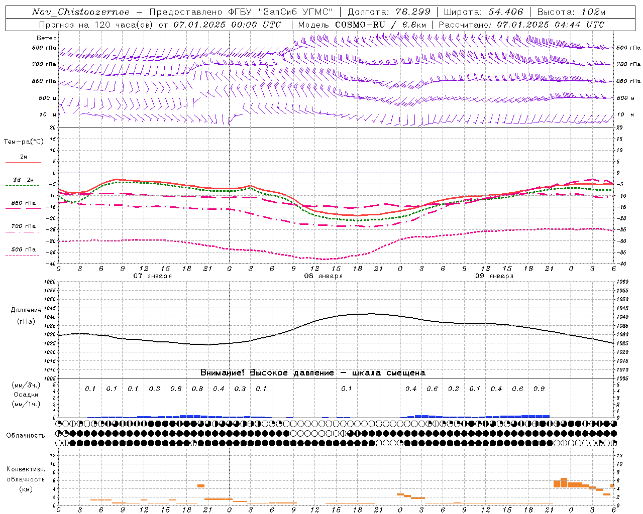Click the (мм/3ч.) units label
This screenshot has width=643, height=514.
point(26,385)
